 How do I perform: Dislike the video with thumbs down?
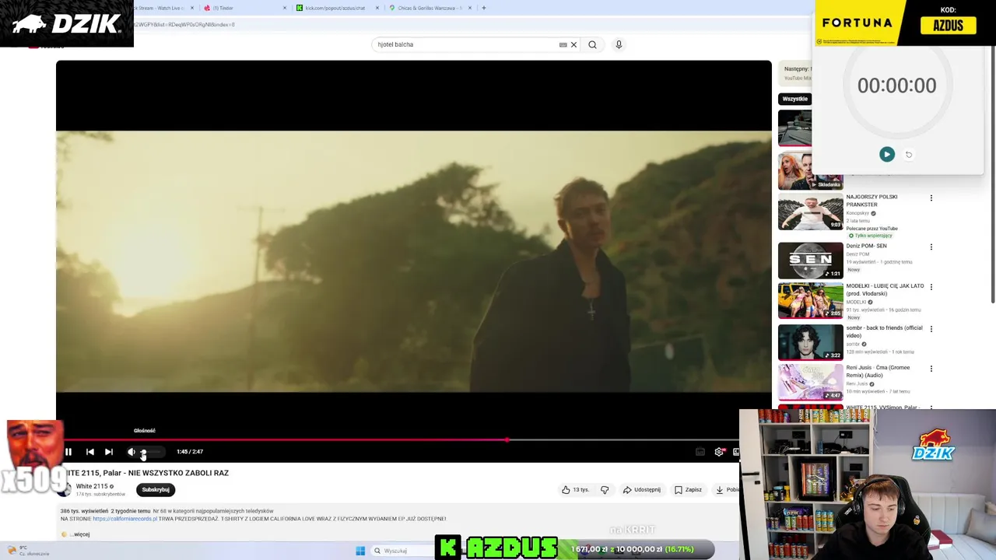coord(605,490)
